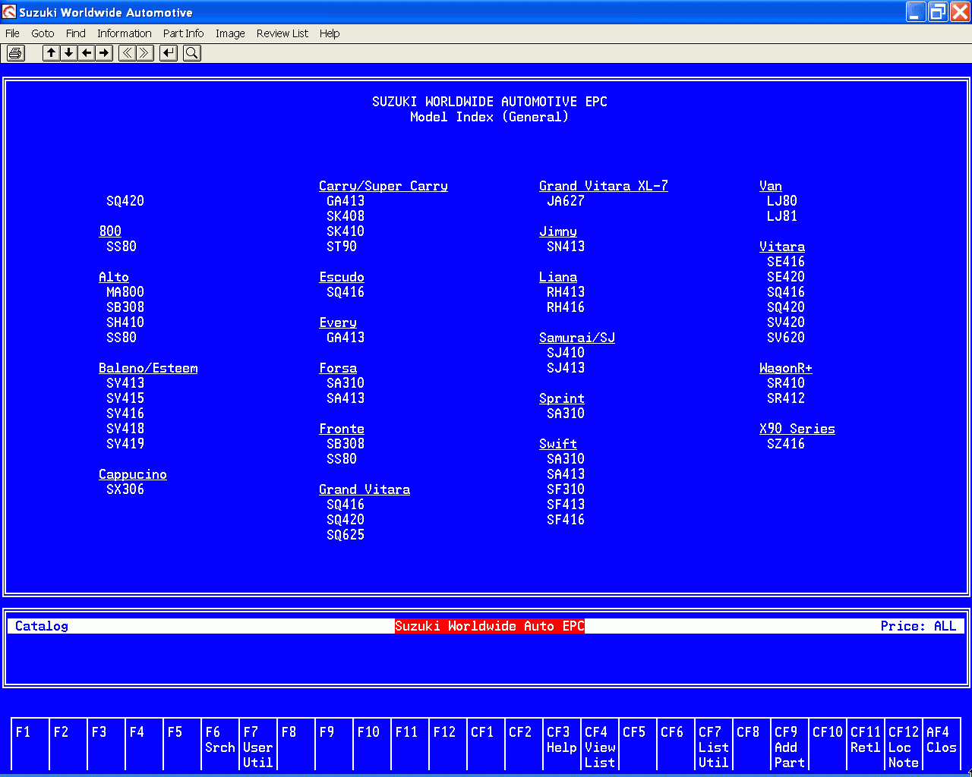Open the Goto menu
972x777 pixels.
point(43,33)
